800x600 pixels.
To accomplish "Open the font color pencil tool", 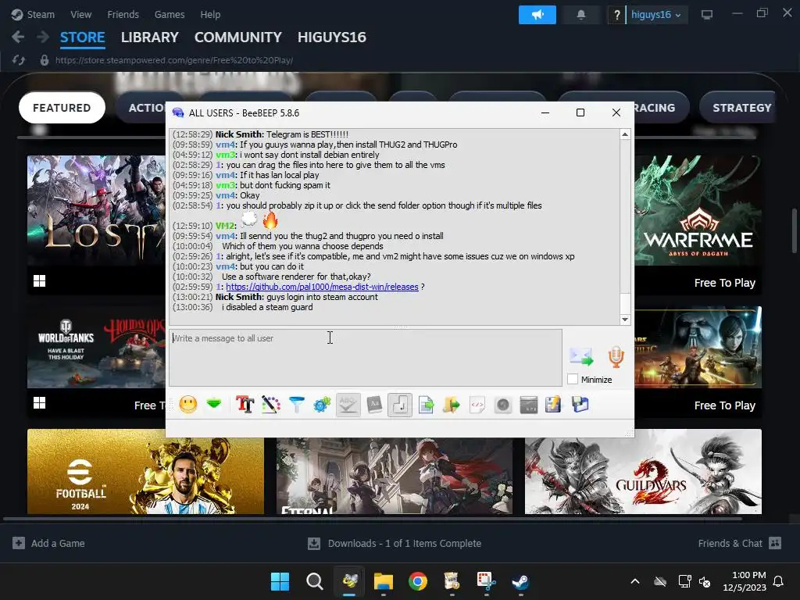I will [271, 405].
